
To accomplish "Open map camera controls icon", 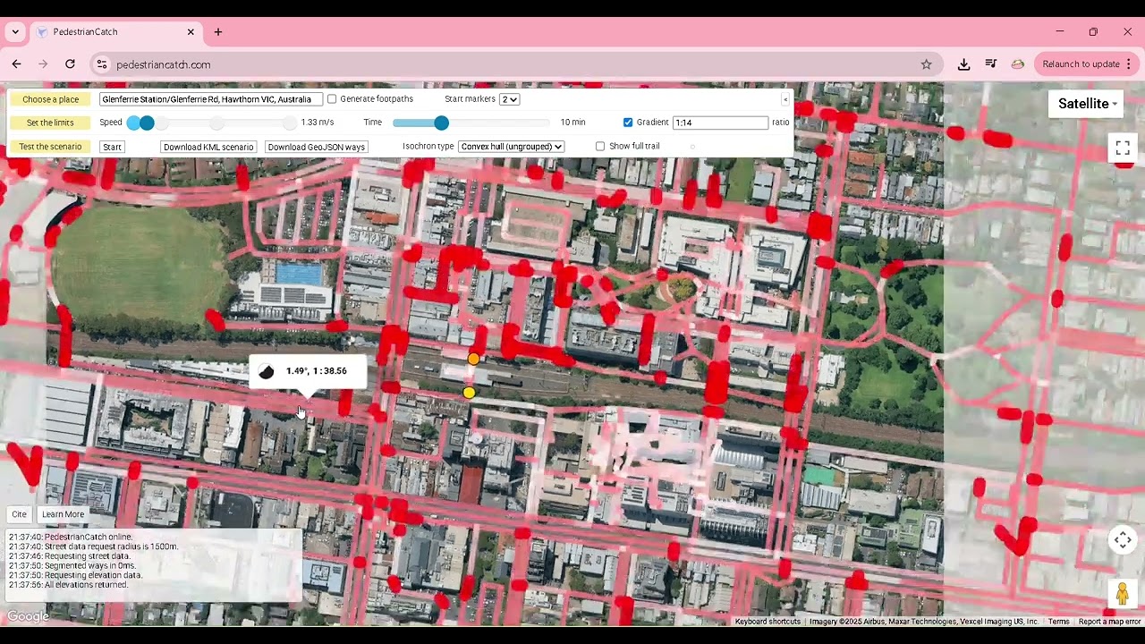I will point(1123,539).
